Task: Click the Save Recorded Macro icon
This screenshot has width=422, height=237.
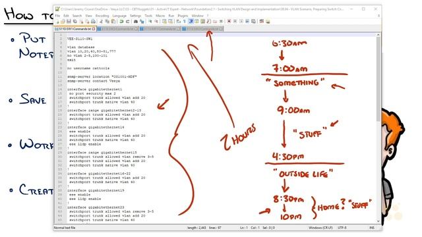Action: (x=253, y=22)
